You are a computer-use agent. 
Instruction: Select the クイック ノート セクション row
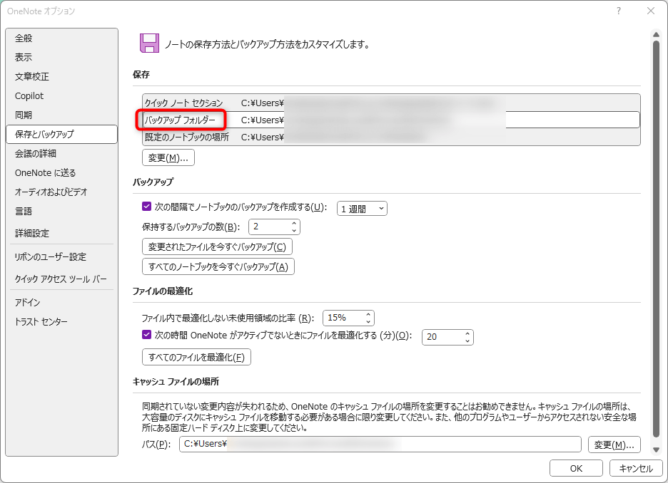[391, 103]
